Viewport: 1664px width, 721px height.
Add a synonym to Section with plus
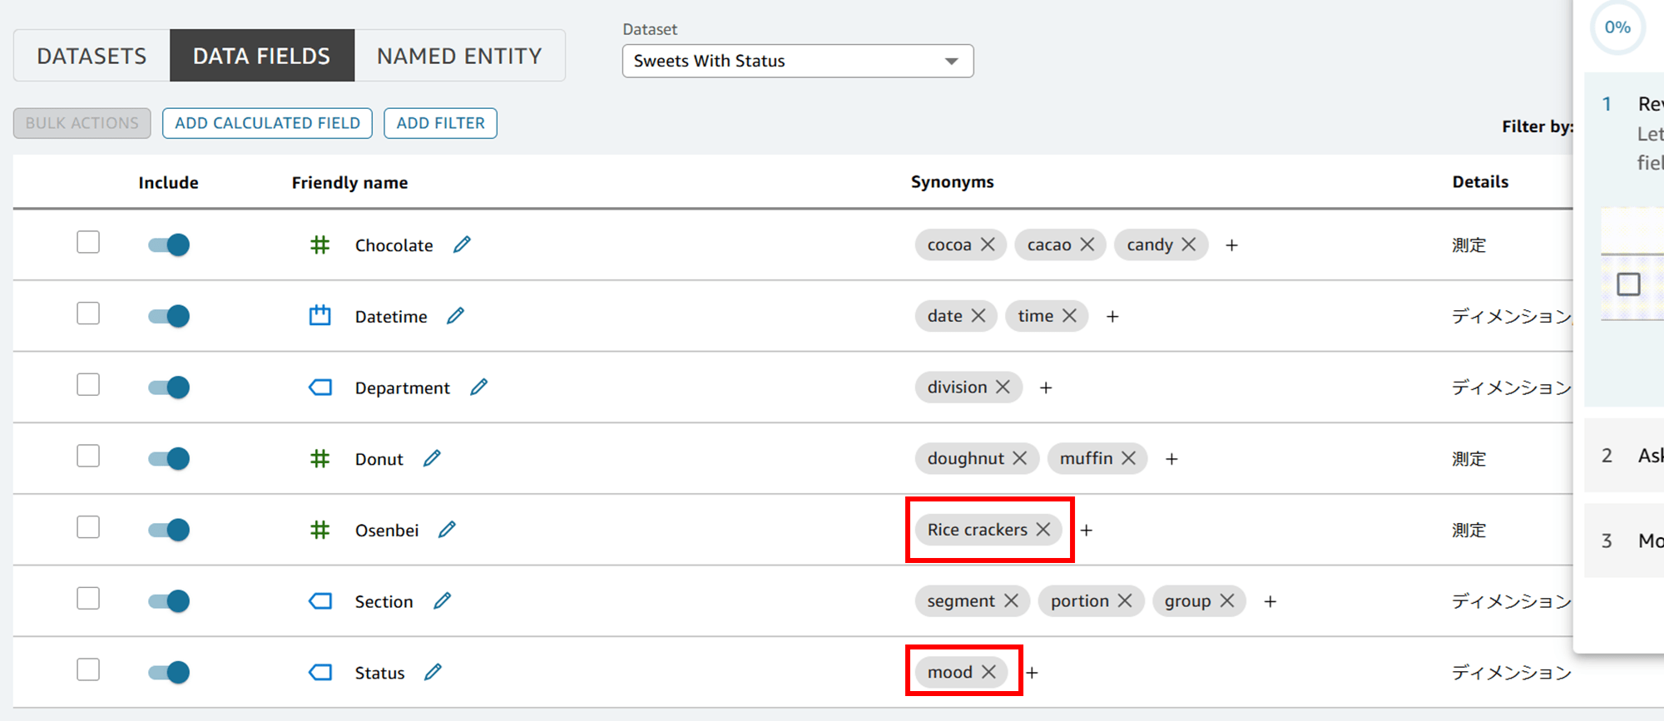click(1270, 601)
